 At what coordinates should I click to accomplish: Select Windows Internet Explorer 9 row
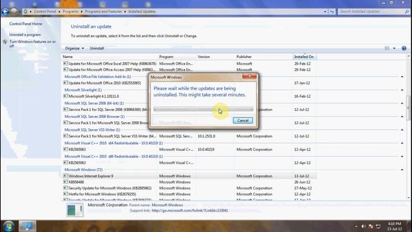click(189, 176)
